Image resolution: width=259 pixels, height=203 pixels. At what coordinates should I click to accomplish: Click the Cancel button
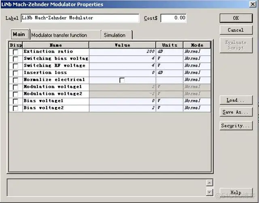pyautogui.click(x=236, y=30)
